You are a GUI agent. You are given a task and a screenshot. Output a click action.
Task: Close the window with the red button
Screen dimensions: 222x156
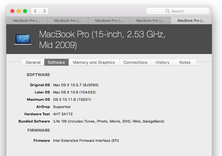[x=12, y=11]
